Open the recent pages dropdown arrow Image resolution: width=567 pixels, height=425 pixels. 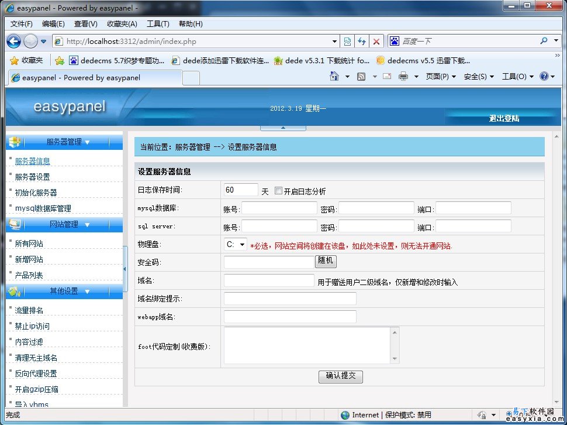click(x=43, y=42)
